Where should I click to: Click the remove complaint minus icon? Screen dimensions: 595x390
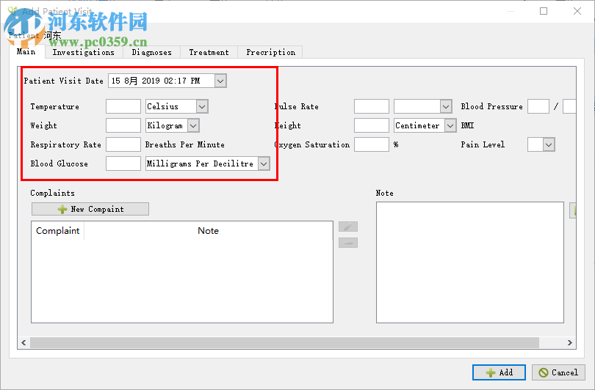(x=348, y=243)
